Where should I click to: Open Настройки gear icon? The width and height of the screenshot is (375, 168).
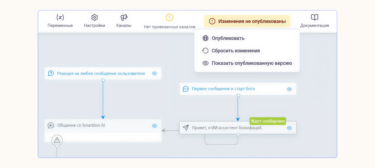[95, 17]
